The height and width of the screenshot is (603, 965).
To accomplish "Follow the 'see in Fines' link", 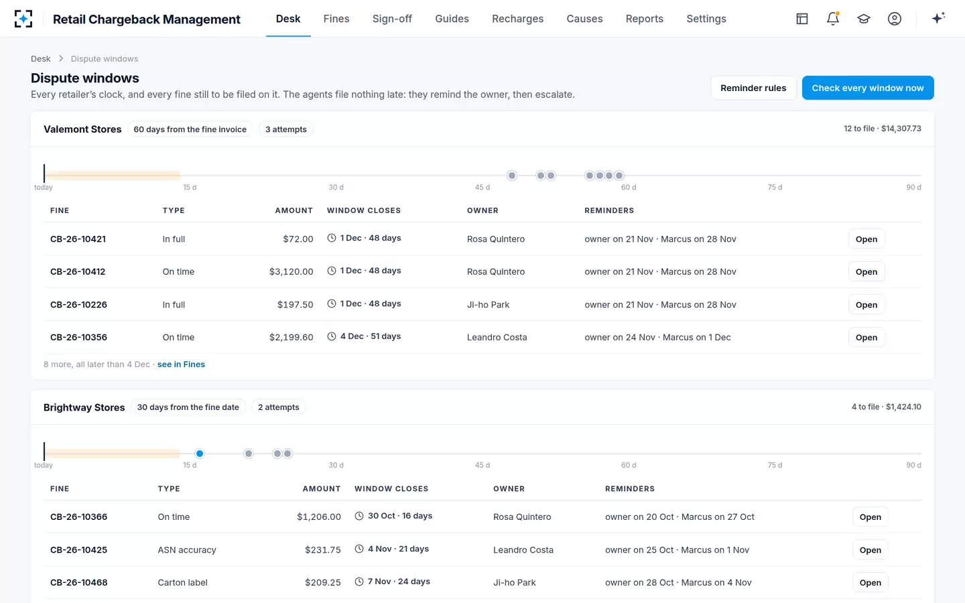I will pyautogui.click(x=181, y=364).
